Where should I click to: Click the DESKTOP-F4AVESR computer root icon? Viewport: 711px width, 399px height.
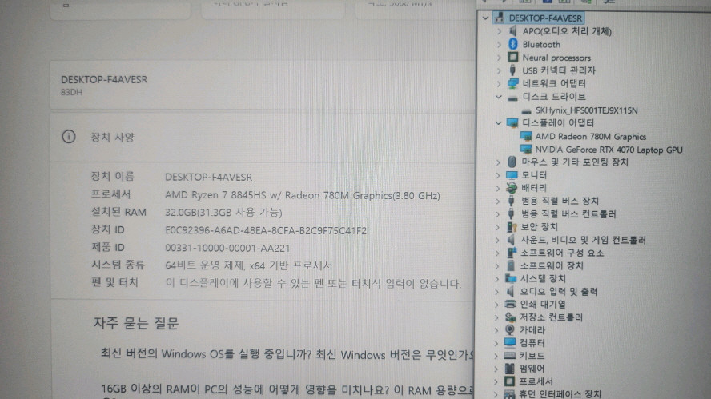500,18
